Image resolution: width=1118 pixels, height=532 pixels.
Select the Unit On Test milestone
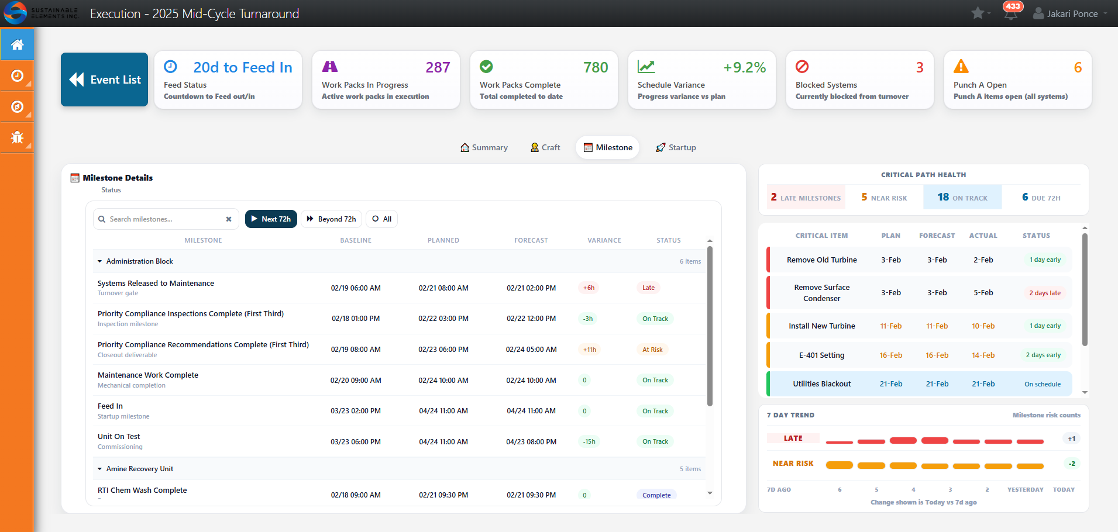click(x=400, y=441)
